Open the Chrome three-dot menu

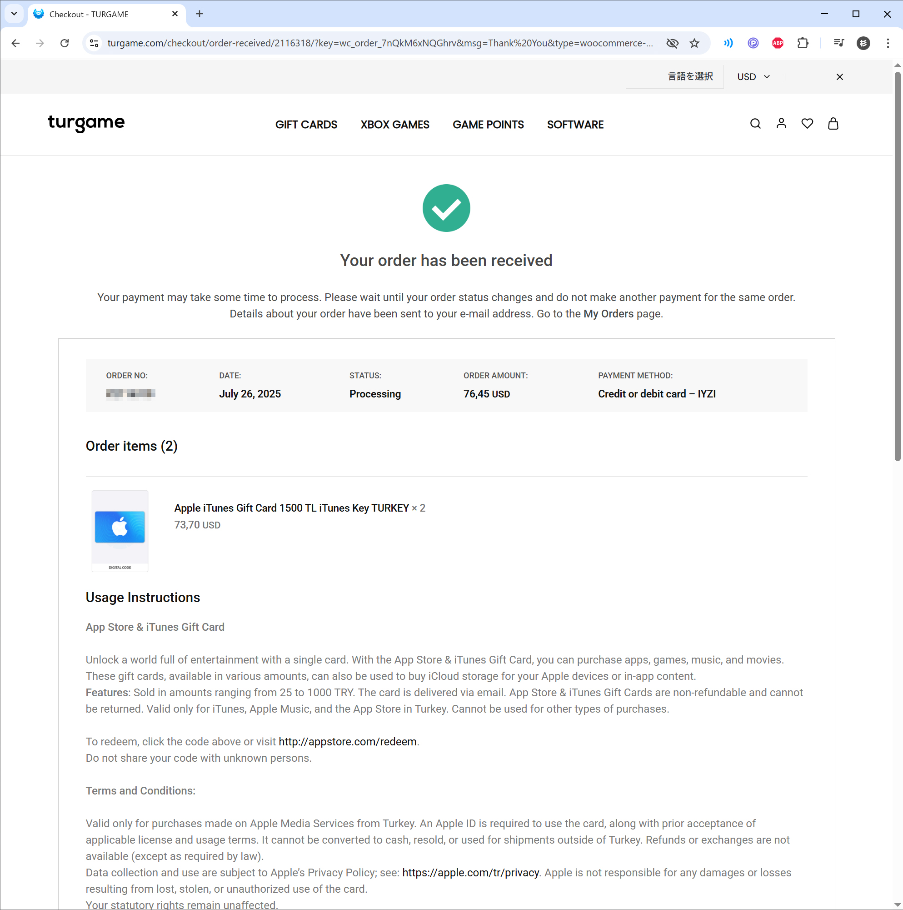coord(888,43)
